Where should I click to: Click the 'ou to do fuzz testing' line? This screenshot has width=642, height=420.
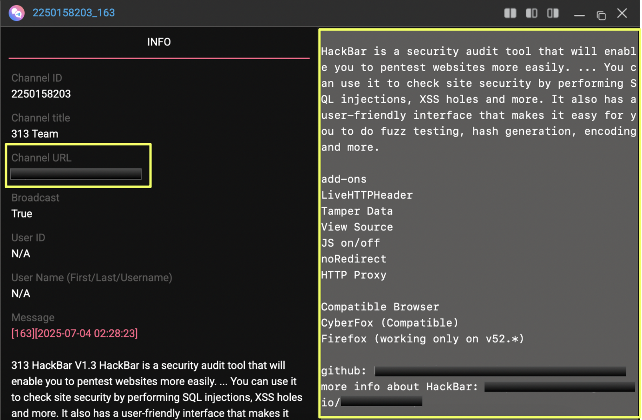[x=478, y=131]
